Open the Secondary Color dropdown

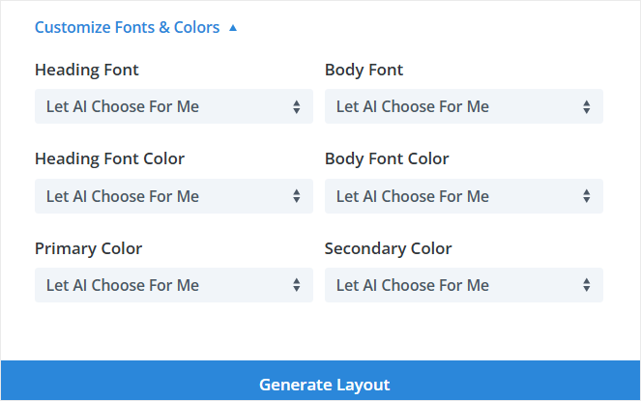(x=463, y=285)
